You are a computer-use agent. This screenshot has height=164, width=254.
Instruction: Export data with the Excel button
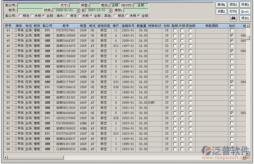[x=245, y=11]
